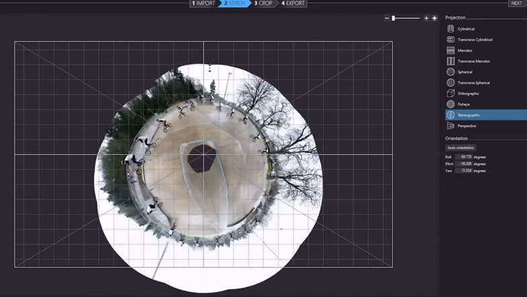Click the fit-to-view zoom icon

tap(435, 18)
